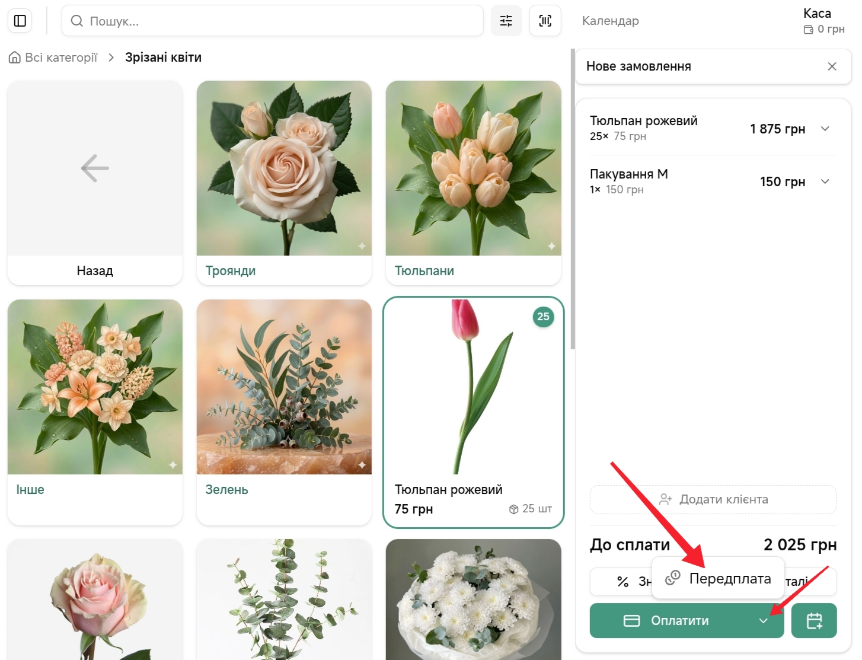Click the percent discount icon button
The width and height of the screenshot is (862, 660).
coord(622,582)
